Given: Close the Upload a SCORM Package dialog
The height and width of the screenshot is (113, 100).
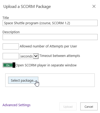Looking at the screenshot, I should [94, 6].
